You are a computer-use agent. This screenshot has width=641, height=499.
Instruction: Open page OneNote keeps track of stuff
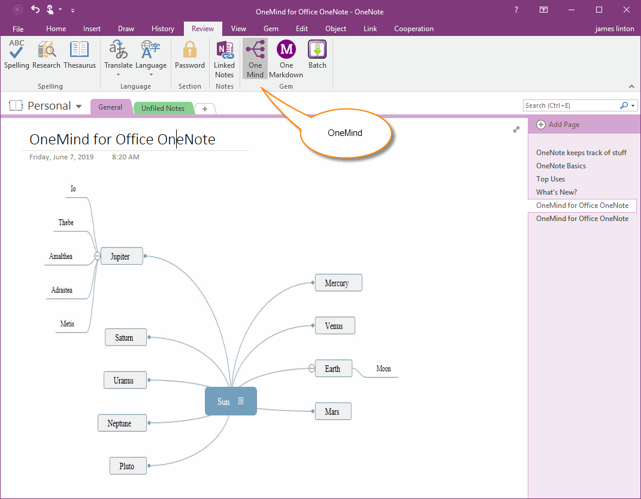coord(581,152)
